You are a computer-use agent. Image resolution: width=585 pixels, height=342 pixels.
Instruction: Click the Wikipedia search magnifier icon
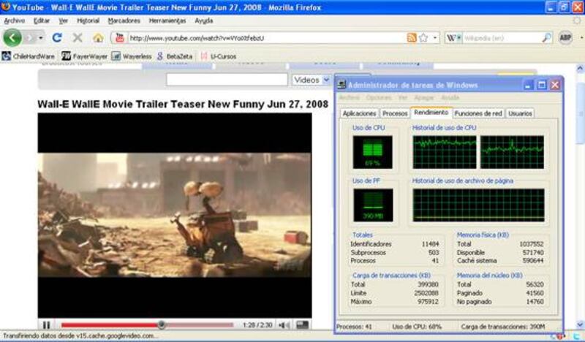tap(546, 37)
